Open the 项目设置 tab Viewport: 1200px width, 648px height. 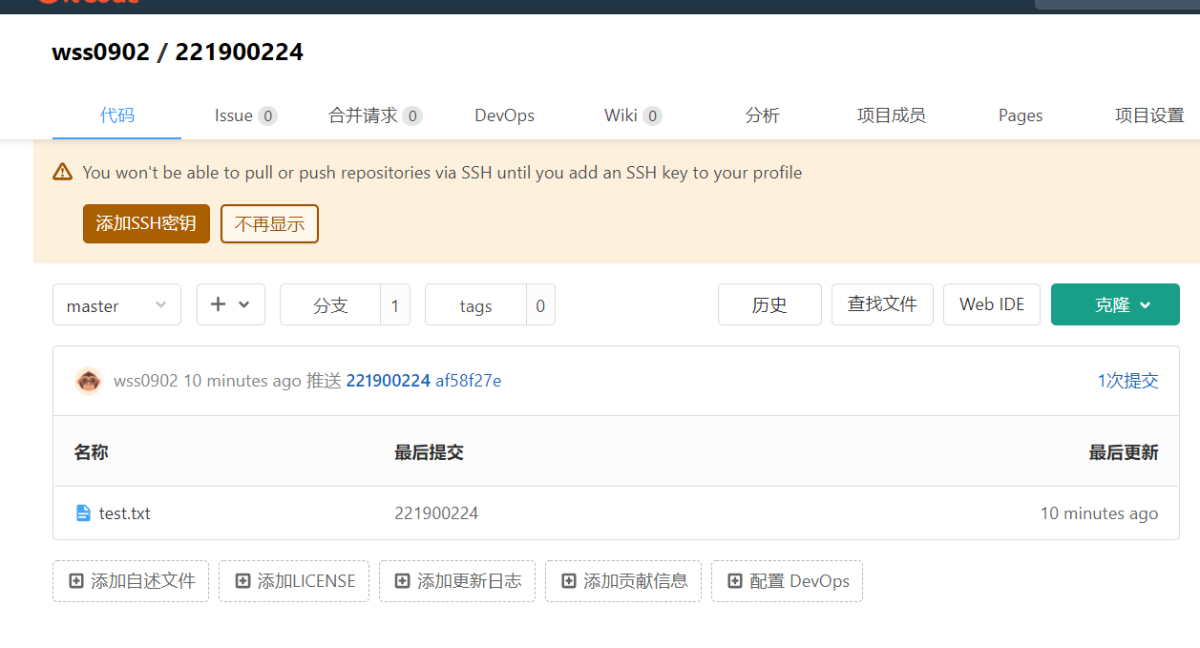click(x=1149, y=115)
